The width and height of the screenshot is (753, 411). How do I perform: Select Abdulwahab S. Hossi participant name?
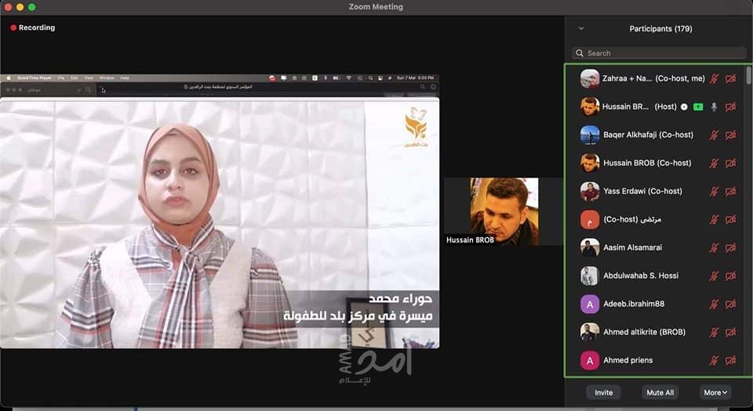[641, 276]
